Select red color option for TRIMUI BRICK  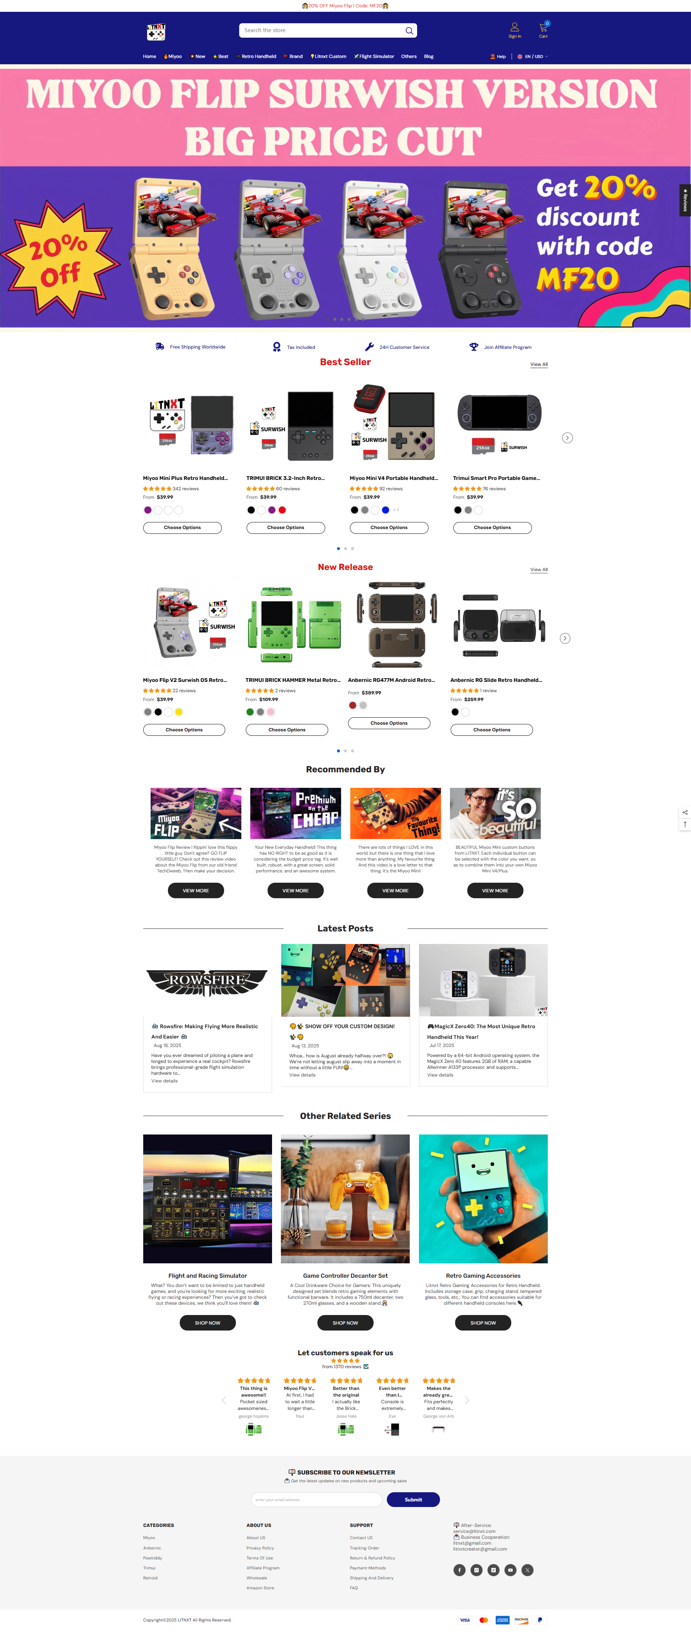[282, 510]
